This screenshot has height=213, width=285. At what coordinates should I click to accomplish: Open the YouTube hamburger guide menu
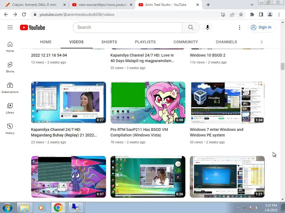tap(10, 27)
